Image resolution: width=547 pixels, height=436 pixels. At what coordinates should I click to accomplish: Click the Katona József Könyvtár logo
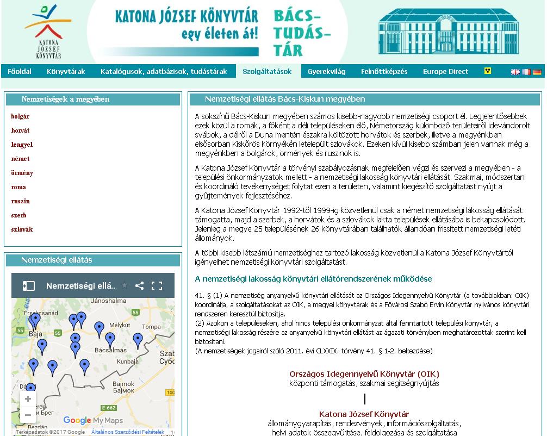coord(48,32)
